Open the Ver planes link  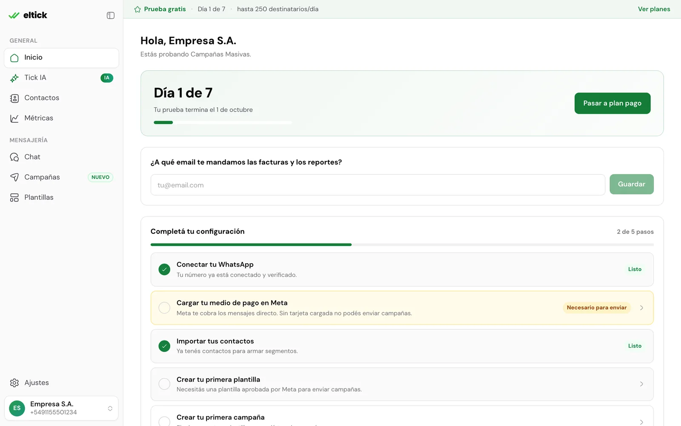click(x=654, y=9)
